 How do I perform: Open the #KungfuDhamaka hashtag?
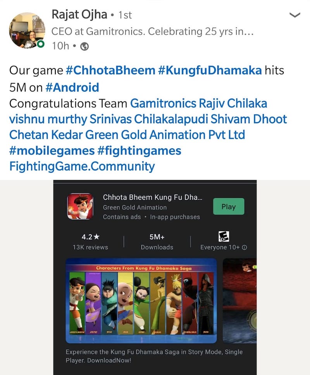pyautogui.click(x=210, y=71)
